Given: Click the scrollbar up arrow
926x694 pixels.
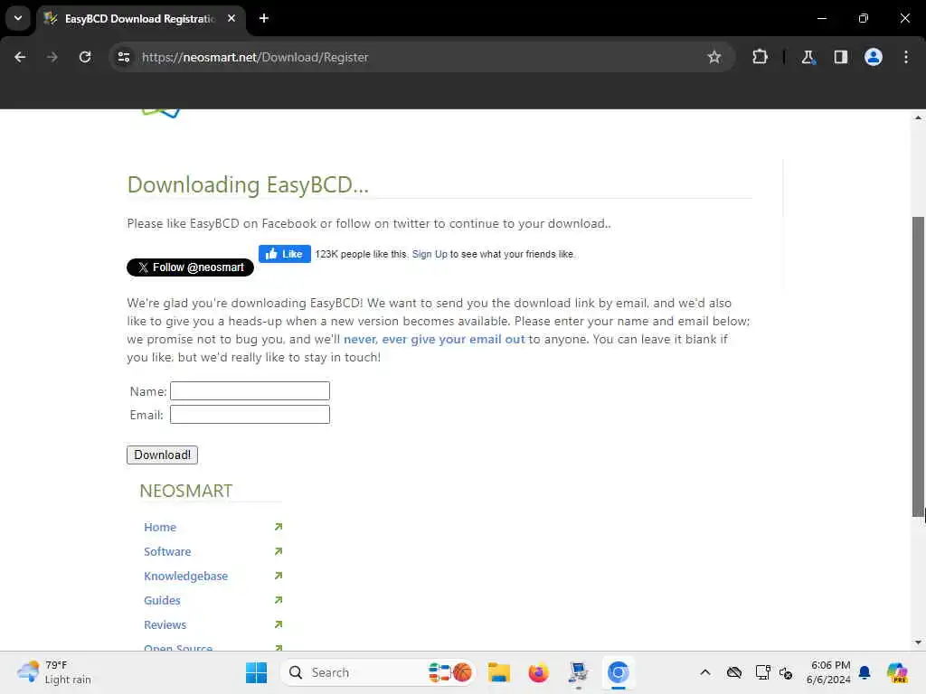Looking at the screenshot, I should coord(918,117).
